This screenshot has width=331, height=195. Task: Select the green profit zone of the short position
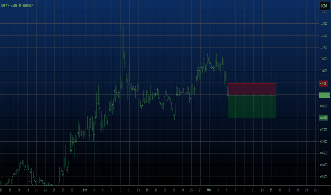pyautogui.click(x=252, y=106)
